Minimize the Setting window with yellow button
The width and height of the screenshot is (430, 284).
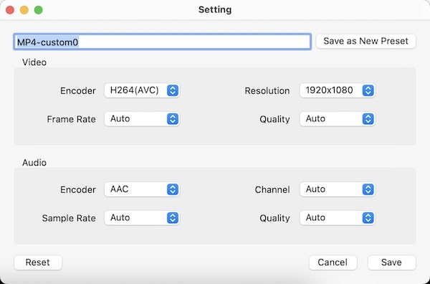(24, 10)
